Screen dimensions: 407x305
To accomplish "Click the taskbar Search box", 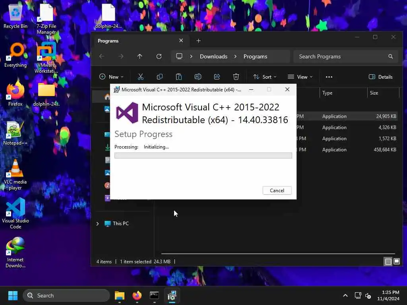I will tap(66, 295).
